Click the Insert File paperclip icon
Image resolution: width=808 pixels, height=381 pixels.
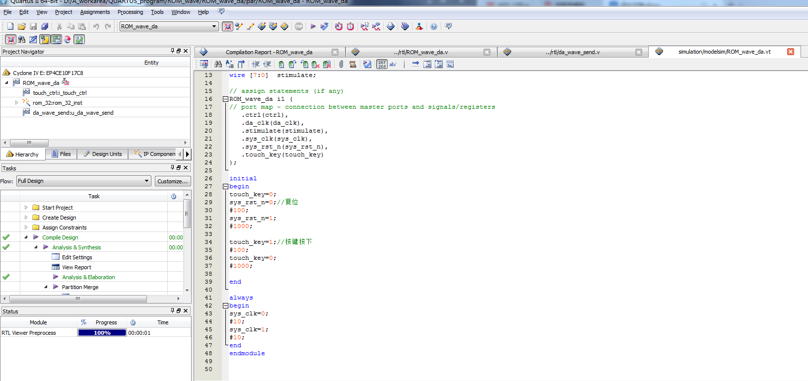pos(341,64)
